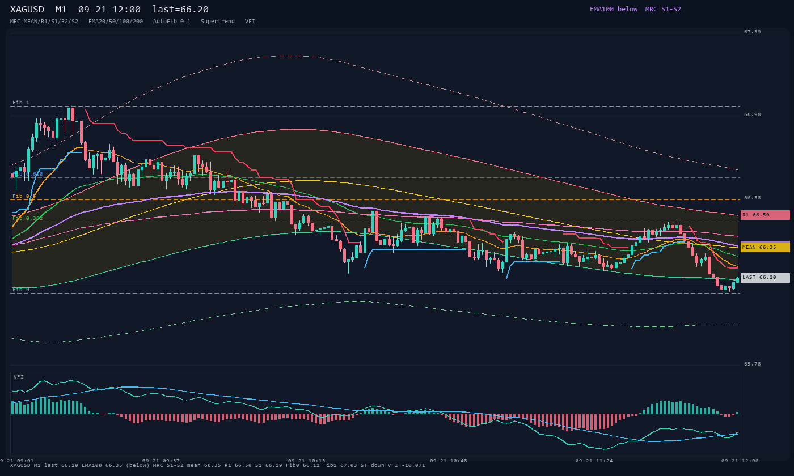Select the VFI legend entry in header
The height and width of the screenshot is (476, 794).
(250, 22)
